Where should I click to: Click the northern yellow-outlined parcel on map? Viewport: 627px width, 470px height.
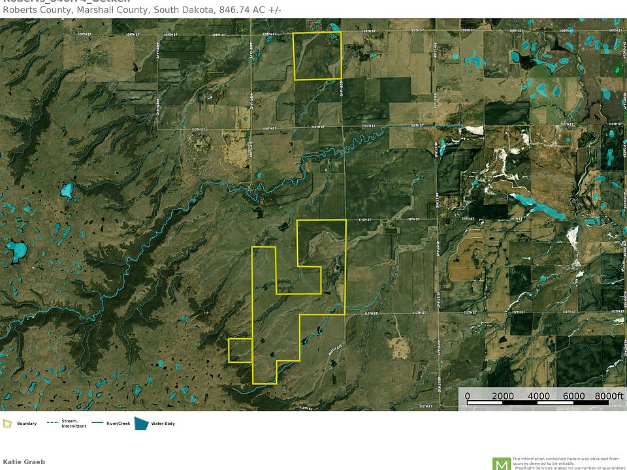(x=317, y=56)
